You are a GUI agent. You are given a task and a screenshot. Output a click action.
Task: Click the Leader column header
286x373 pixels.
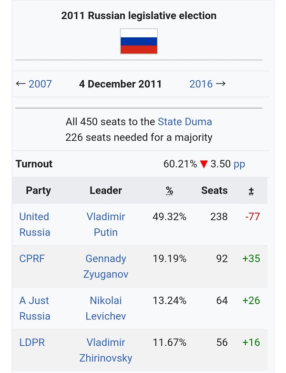[x=106, y=191]
